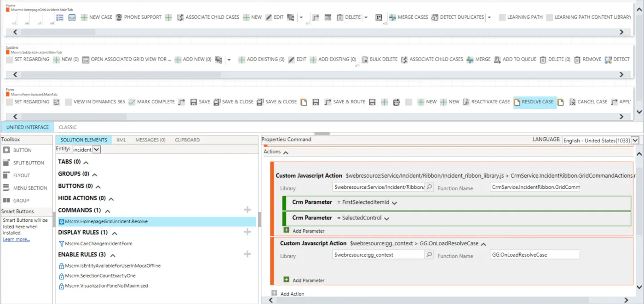Screen dimensions: 644x304
Task: Browse library for CrmService function via magnifier
Action: click(x=429, y=187)
